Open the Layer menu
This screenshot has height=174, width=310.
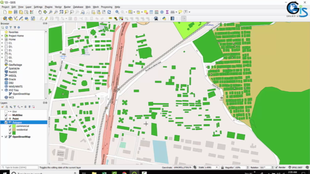(x=29, y=7)
